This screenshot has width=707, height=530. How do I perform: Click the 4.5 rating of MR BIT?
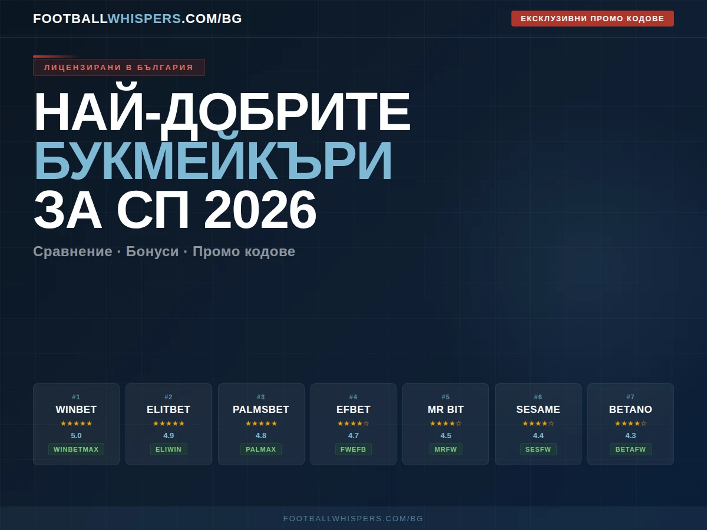tap(446, 436)
